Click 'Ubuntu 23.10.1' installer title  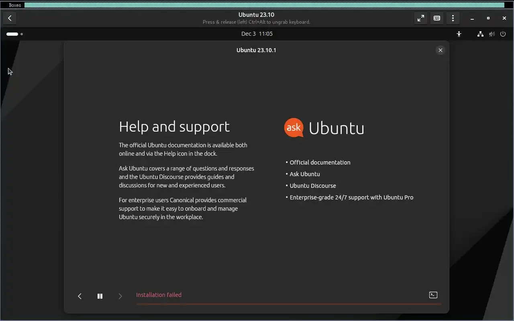point(256,50)
